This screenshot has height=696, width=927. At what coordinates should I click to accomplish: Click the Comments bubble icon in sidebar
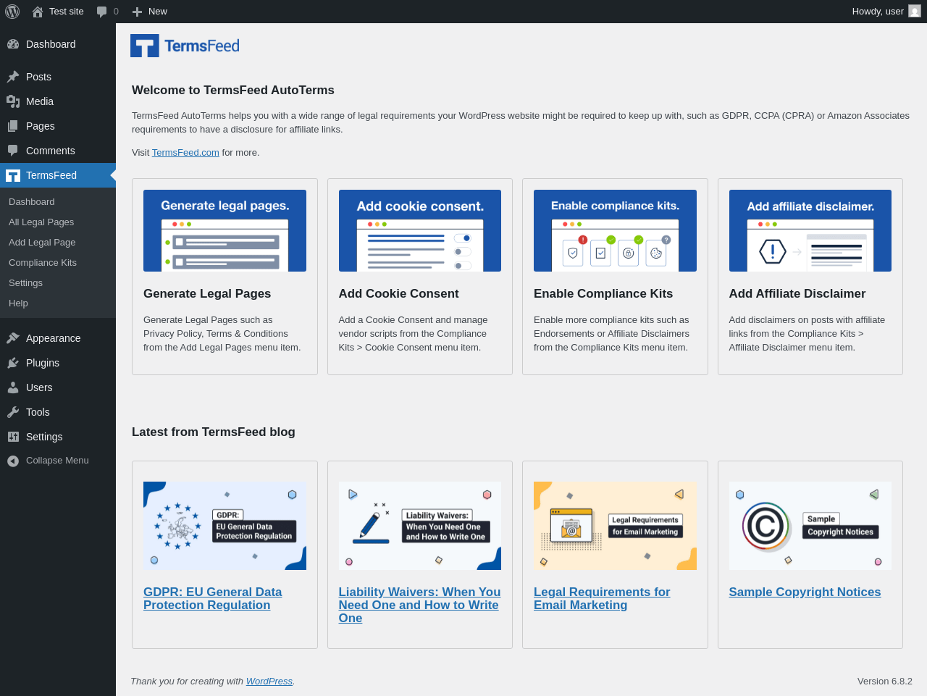point(13,151)
